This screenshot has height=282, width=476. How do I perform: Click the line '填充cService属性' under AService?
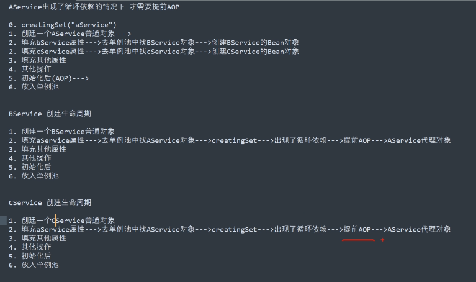coord(154,52)
